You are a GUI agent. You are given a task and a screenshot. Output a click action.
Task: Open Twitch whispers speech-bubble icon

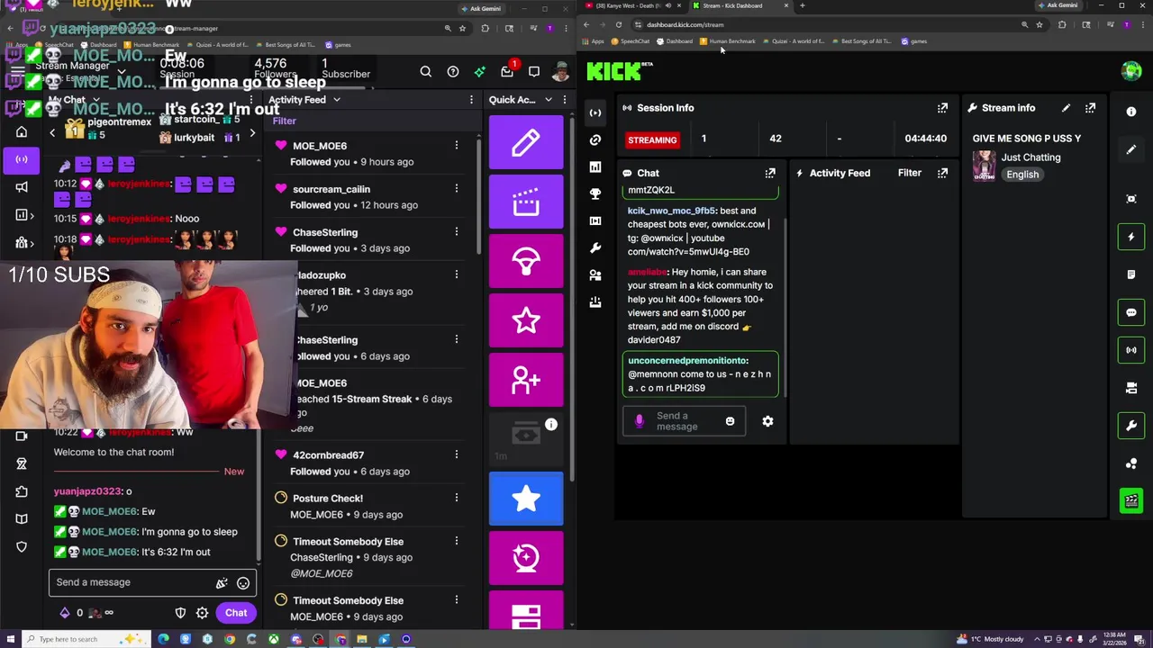tap(534, 72)
